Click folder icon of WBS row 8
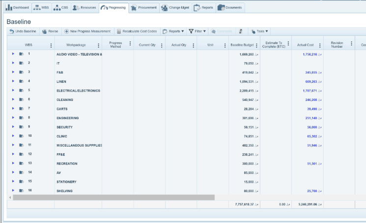366x223 pixels. (21, 118)
